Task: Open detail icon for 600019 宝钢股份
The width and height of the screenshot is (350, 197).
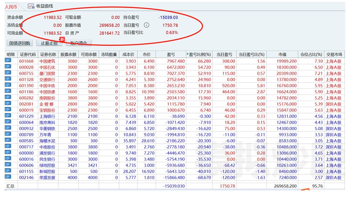Action: click(x=8, y=109)
